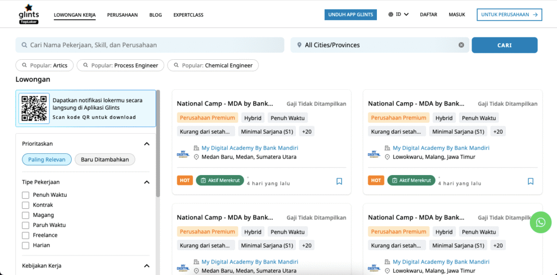Select Baru Ditambahkan sorting
Screen dimensions: 557x275
click(105, 159)
